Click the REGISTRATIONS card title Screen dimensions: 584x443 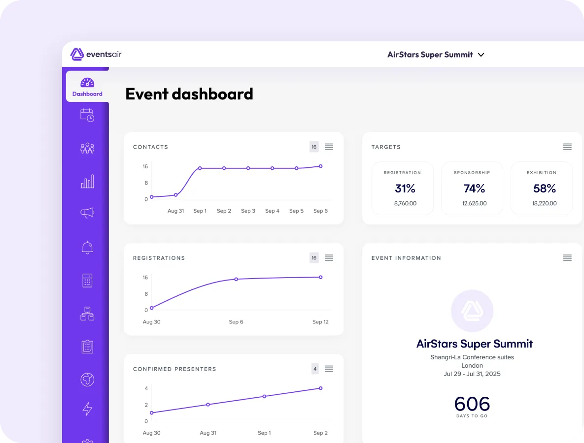[159, 258]
